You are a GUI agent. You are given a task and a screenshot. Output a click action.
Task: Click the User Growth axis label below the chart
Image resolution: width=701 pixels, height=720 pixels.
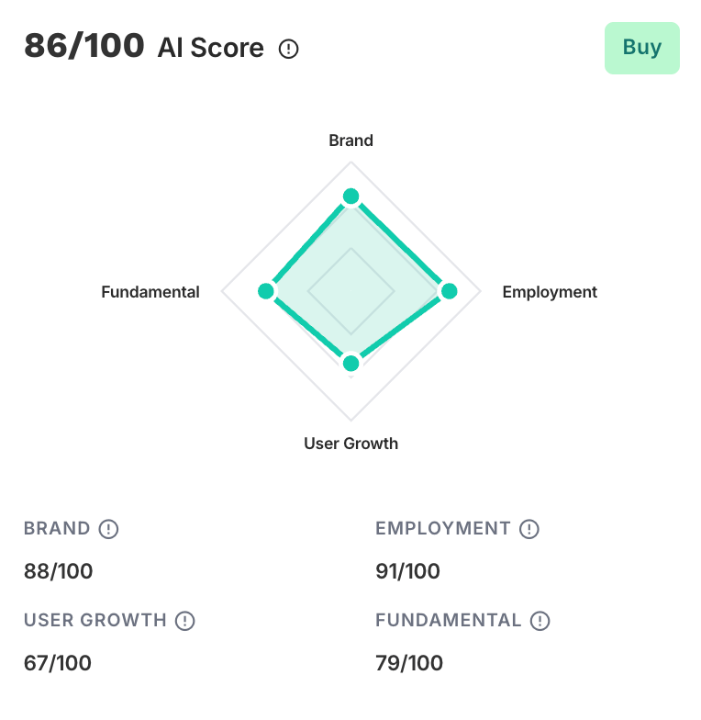click(350, 444)
